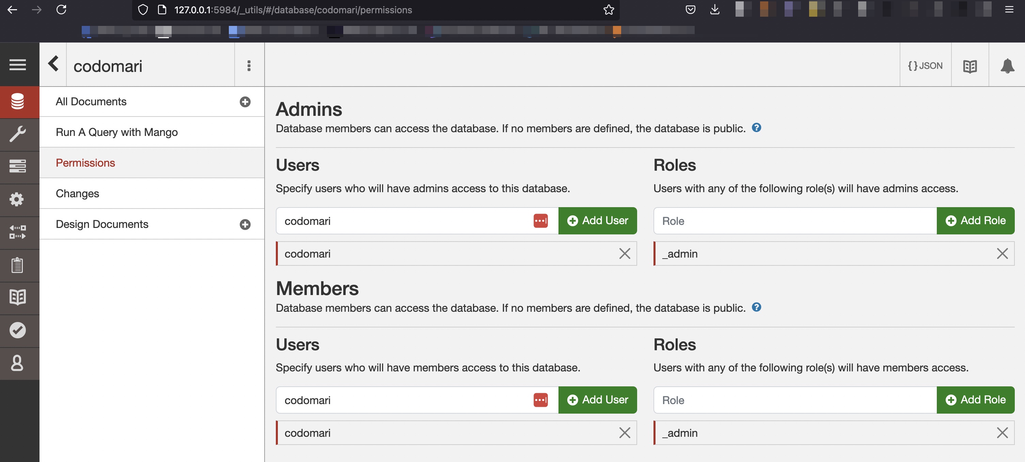1025x462 pixels.
Task: Open the notifications bell icon
Action: [x=1008, y=65]
